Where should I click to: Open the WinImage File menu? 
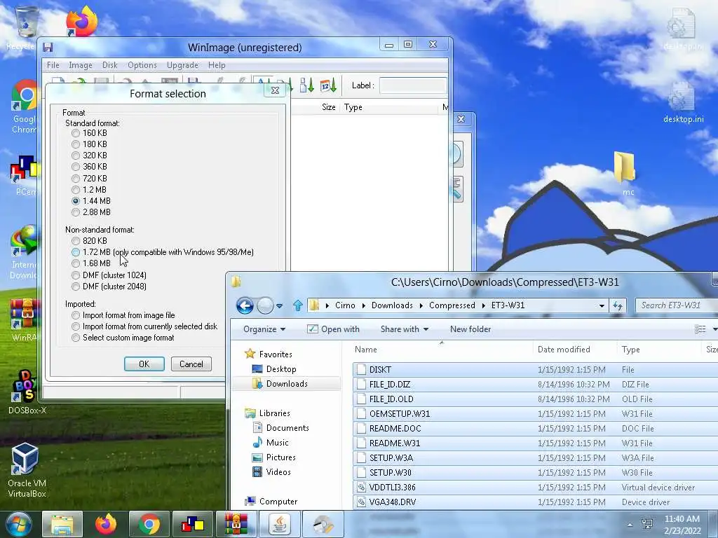(53, 65)
